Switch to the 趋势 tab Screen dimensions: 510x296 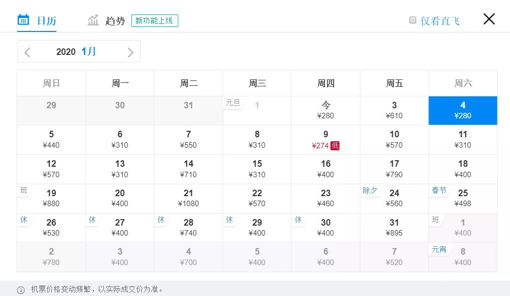tap(115, 21)
